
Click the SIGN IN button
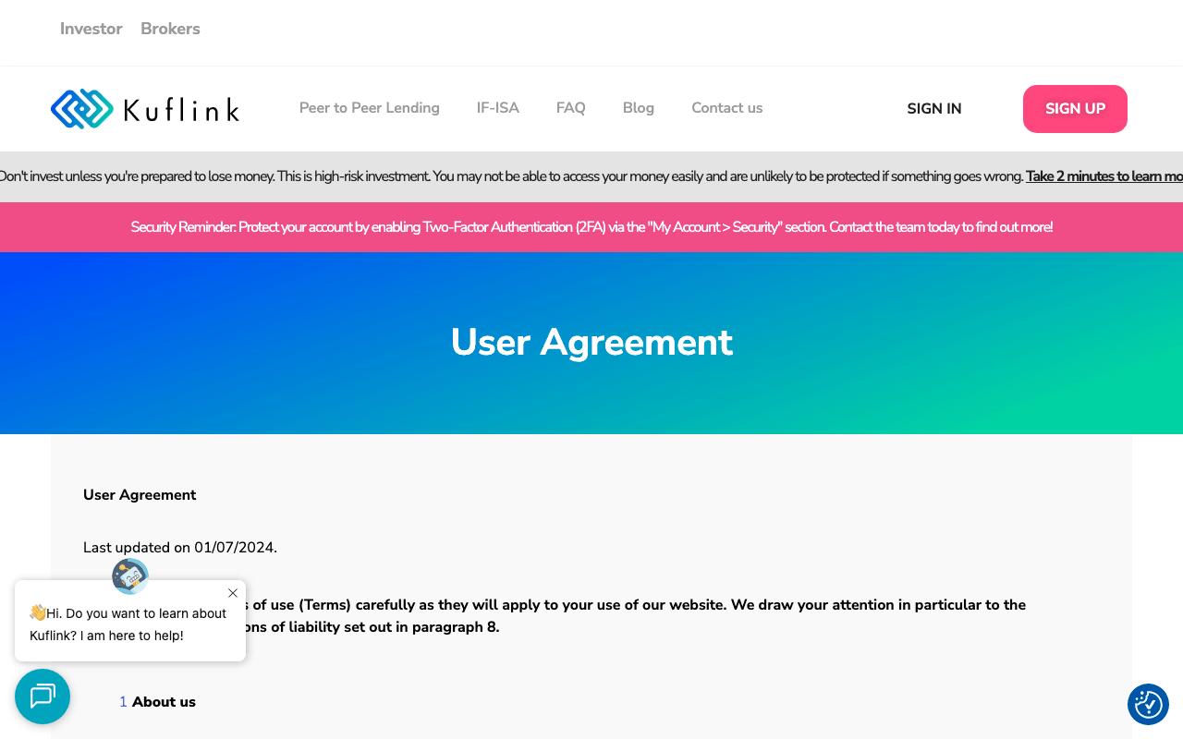pos(933,108)
